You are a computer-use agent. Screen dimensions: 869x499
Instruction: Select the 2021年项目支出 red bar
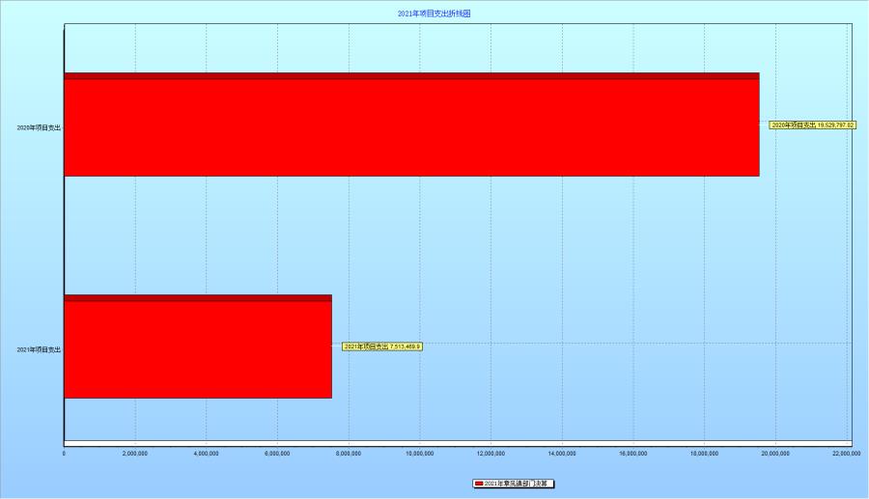coord(198,347)
